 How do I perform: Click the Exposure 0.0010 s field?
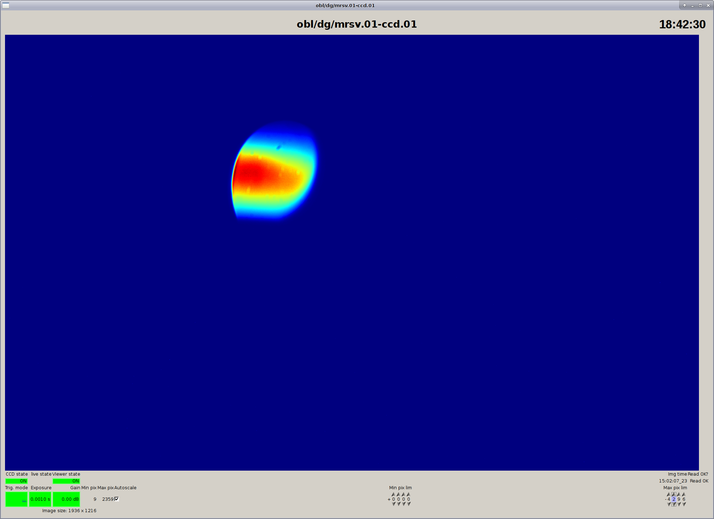pos(40,499)
